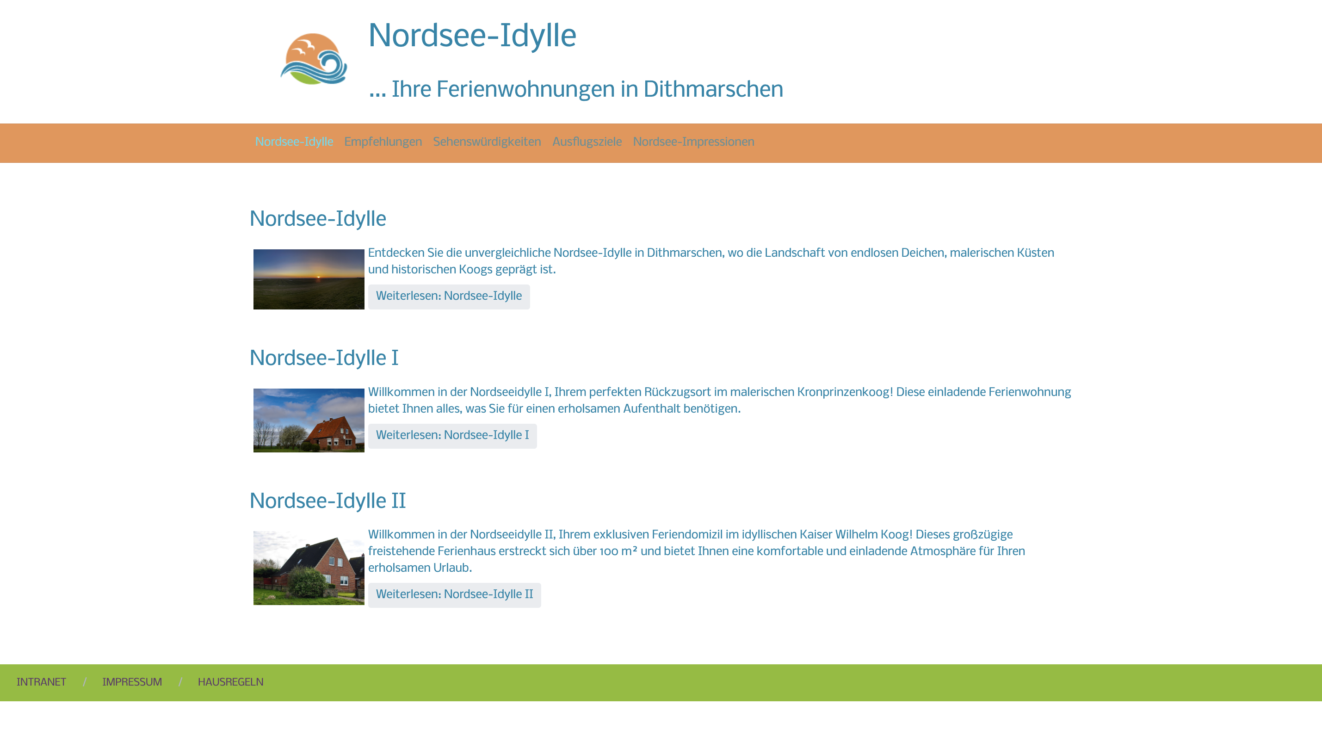
Task: Open the Nordsee-Idylle II heading link
Action: click(x=327, y=501)
